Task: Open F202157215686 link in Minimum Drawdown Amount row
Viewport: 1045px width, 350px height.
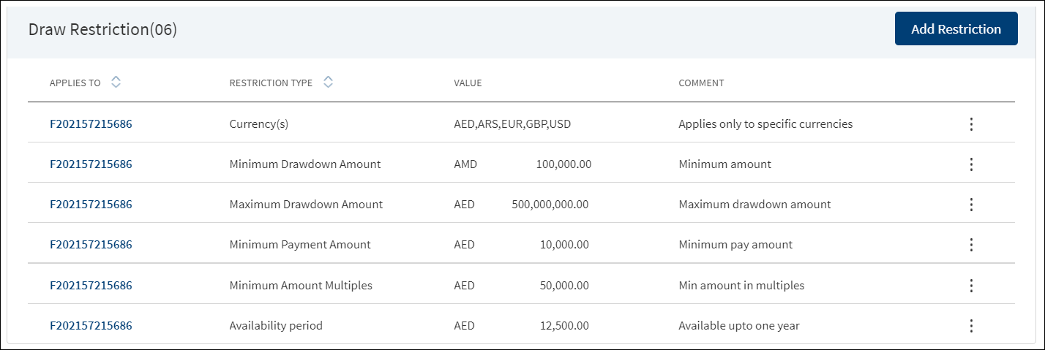Action: (91, 164)
